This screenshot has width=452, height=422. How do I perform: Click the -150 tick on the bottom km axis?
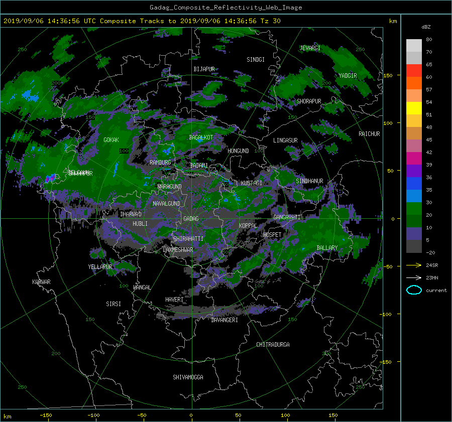coord(46,415)
